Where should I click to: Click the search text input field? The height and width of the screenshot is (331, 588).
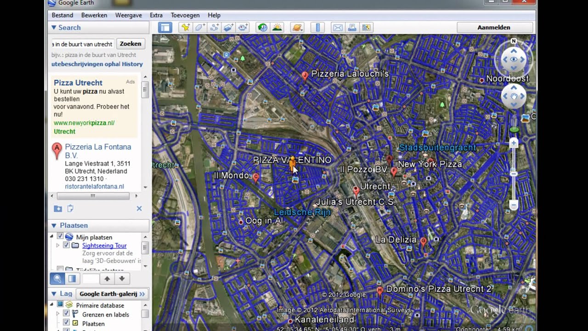point(82,44)
